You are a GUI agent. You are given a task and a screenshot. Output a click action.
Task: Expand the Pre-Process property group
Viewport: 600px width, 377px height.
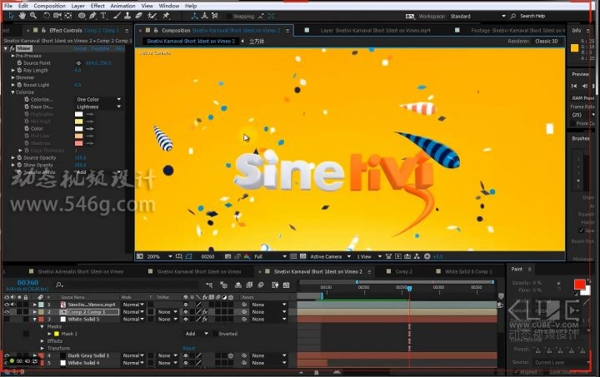(x=12, y=56)
